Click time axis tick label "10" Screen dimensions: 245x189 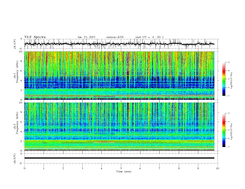[217, 168]
